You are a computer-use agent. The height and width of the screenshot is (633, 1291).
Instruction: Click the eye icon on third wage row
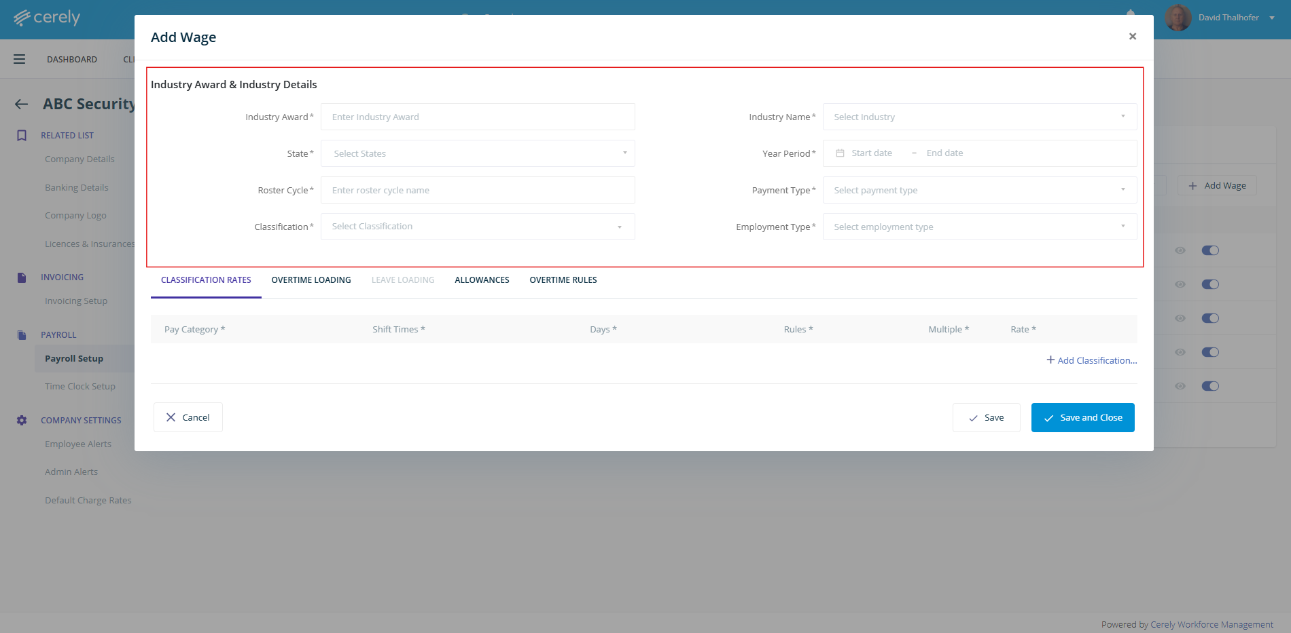click(x=1180, y=318)
